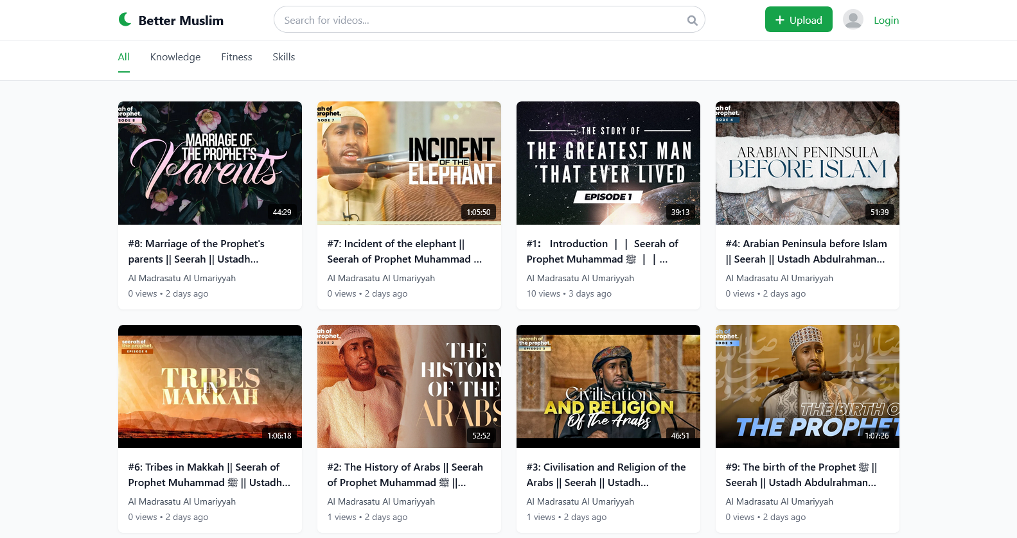Click the magnifying glass search icon
This screenshot has height=538, width=1017.
pos(692,21)
